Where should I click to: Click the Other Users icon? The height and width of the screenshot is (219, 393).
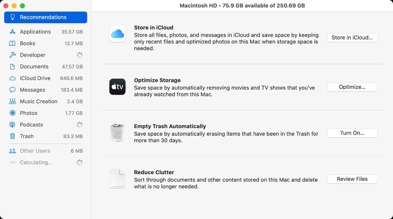(x=12, y=151)
